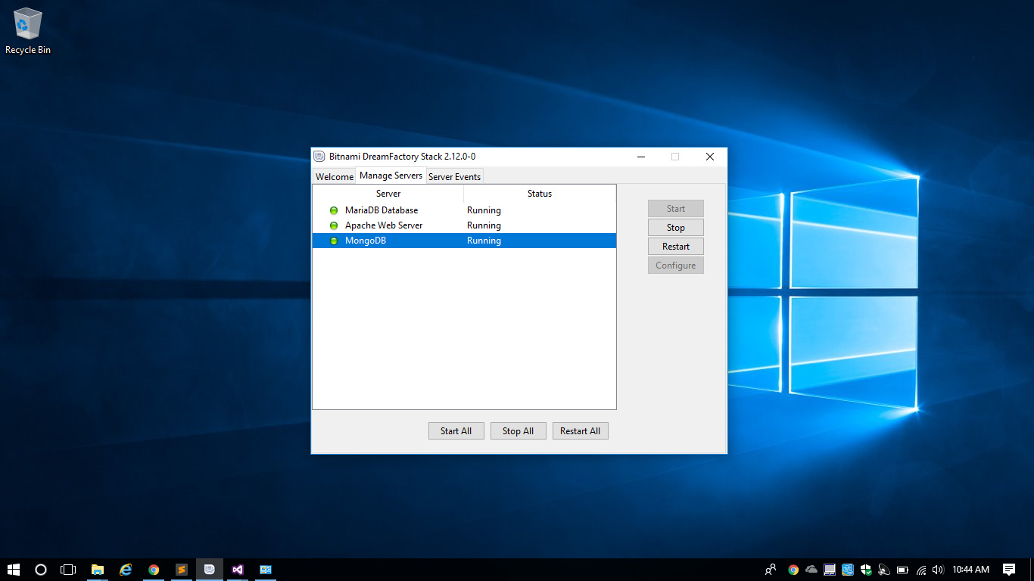Select the Manage Servers tab
1034x581 pixels.
tap(391, 176)
